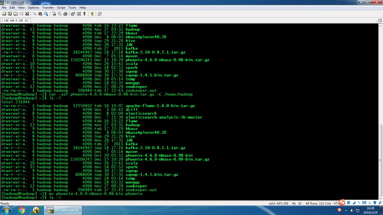The width and height of the screenshot is (383, 215).
Task: Click the lower sqoop-1.4.5.bin.tar.gz entry
Action: click(152, 175)
